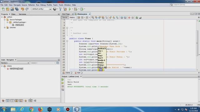Click the Rerun green arrows icon in Output

point(63,80)
